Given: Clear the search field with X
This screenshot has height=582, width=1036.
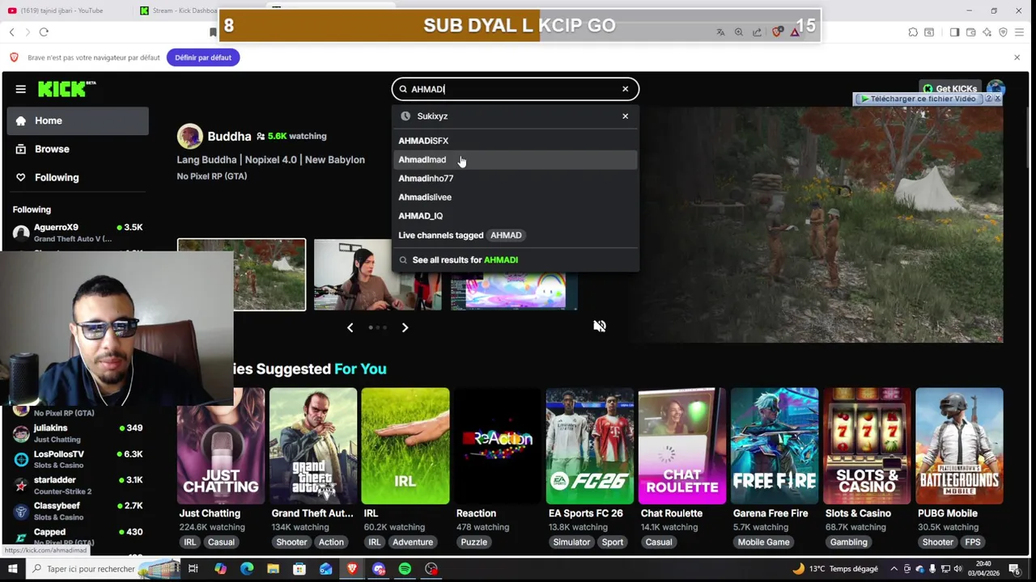Looking at the screenshot, I should pyautogui.click(x=625, y=89).
